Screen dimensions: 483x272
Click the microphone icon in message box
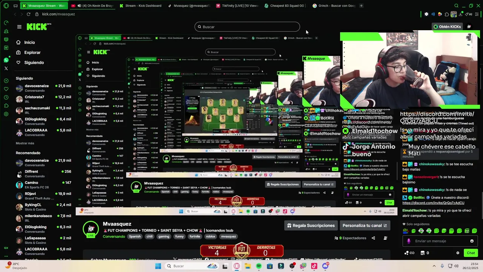(409, 241)
